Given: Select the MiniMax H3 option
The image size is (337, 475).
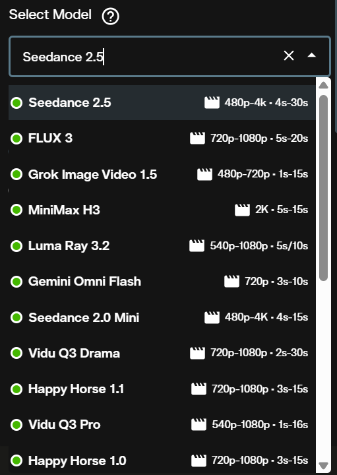Looking at the screenshot, I should click(162, 210).
